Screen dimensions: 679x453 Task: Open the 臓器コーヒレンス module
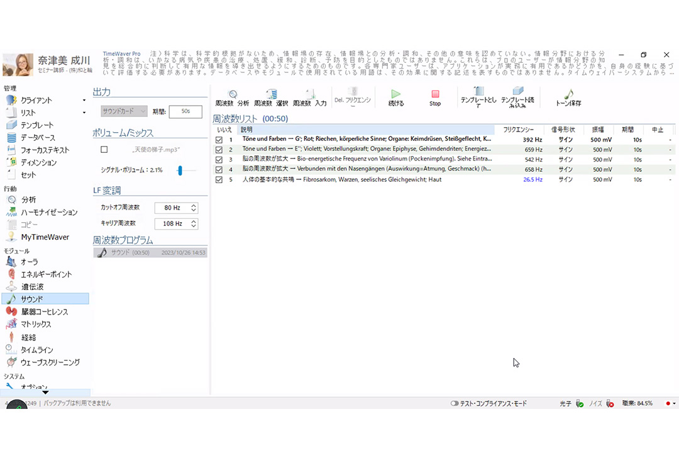point(44,311)
